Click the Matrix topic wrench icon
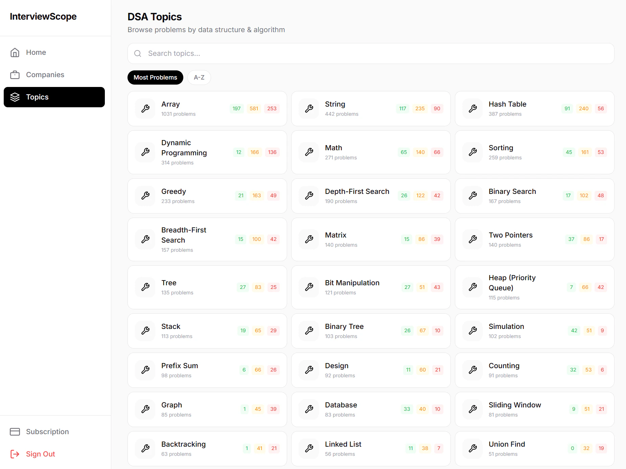626x469 pixels. [309, 240]
